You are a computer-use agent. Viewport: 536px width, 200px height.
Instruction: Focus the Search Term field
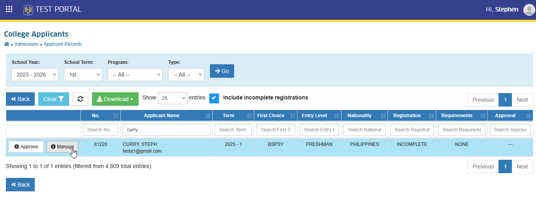233,130
